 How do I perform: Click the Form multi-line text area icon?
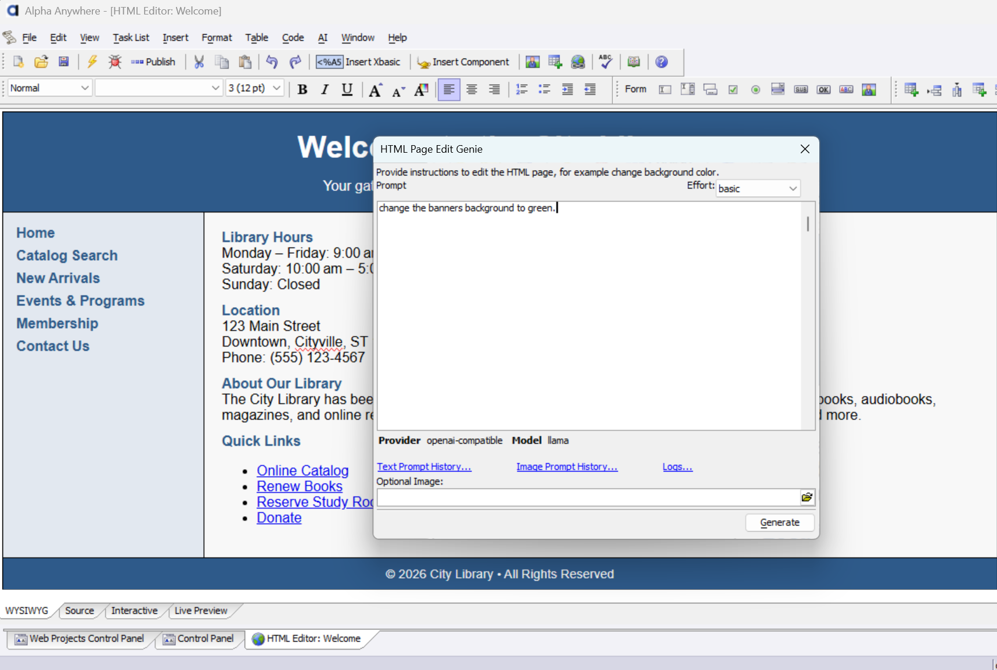(688, 89)
